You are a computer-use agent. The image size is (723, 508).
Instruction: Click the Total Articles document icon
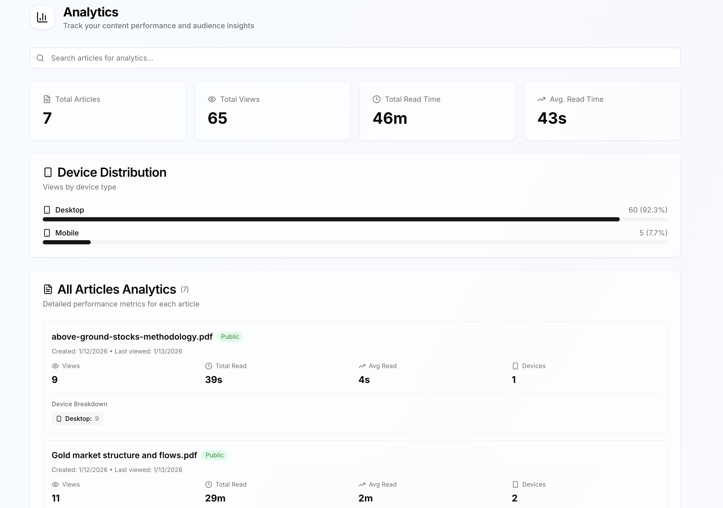click(47, 99)
